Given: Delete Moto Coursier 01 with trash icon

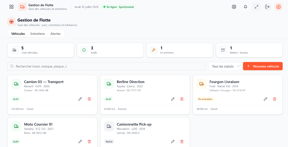Looking at the screenshot, I should [x=89, y=141].
